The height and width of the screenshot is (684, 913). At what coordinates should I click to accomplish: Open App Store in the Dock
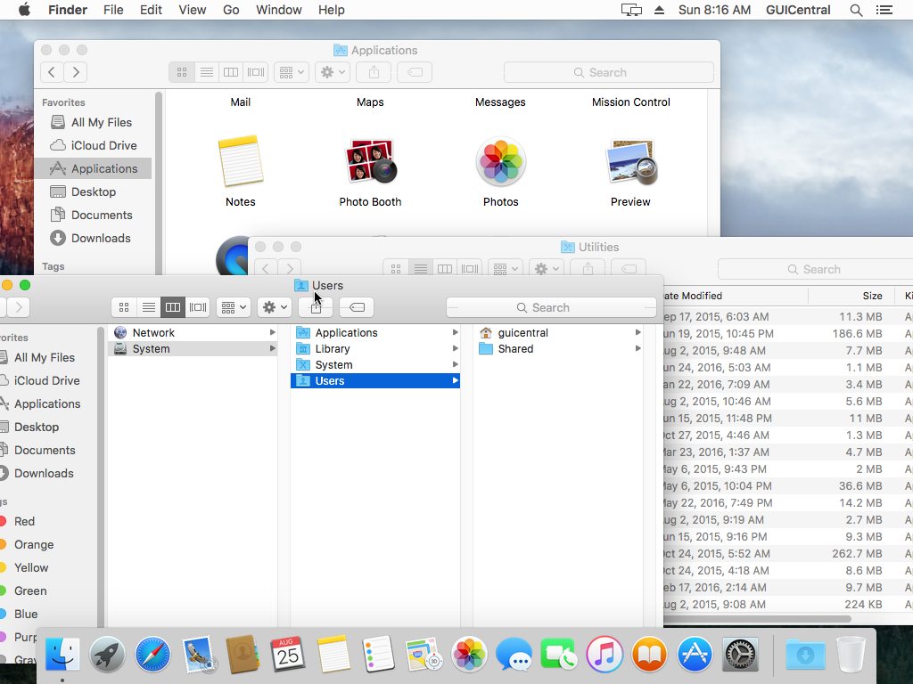click(695, 655)
